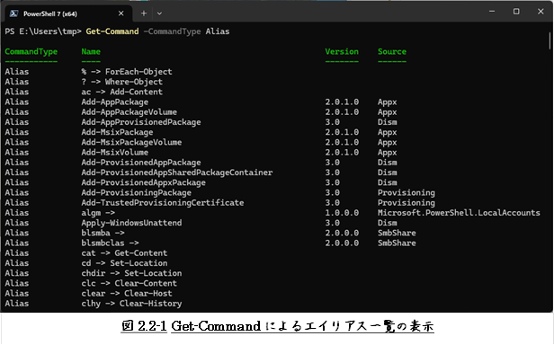554x345 pixels.
Task: Click the CommandType column header
Action: tap(31, 51)
